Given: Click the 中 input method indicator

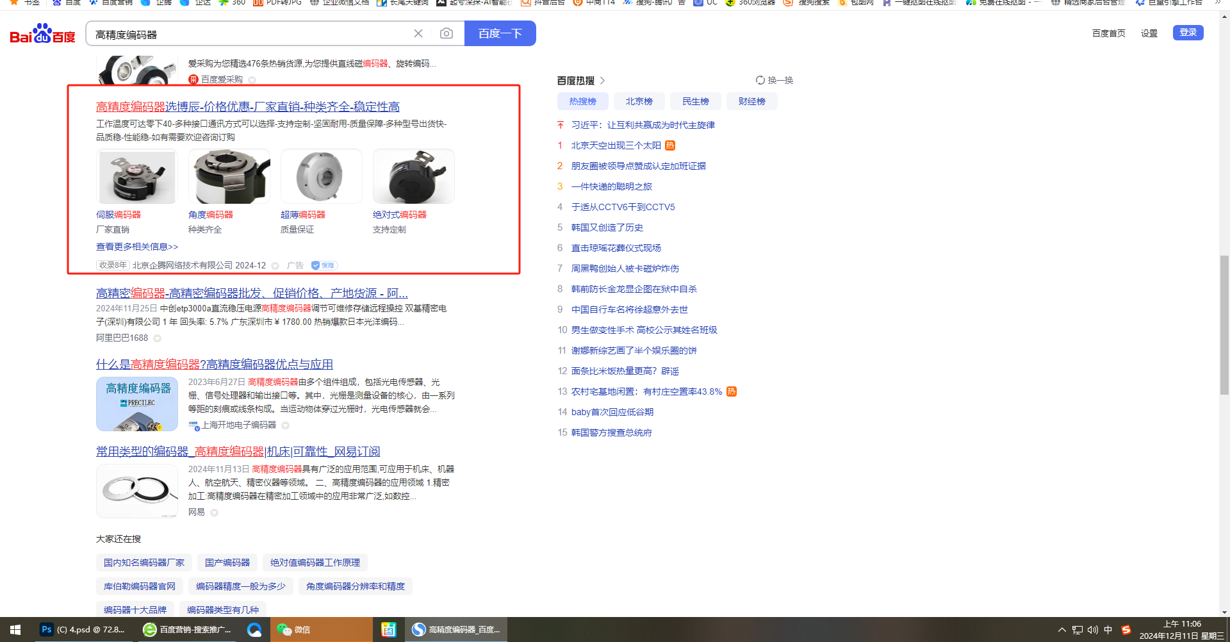Looking at the screenshot, I should pyautogui.click(x=1108, y=630).
